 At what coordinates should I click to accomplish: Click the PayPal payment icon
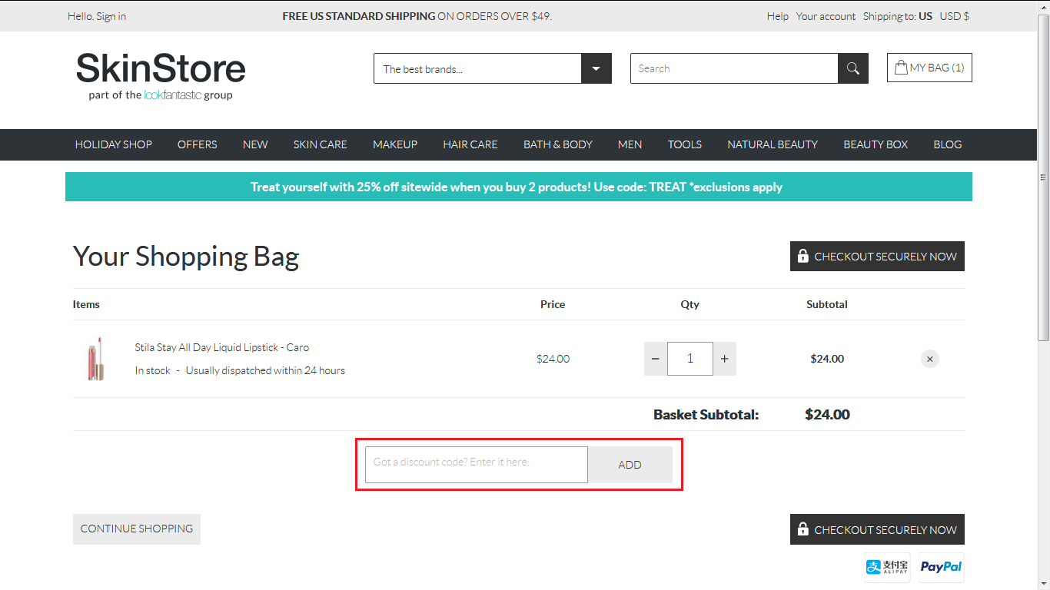[x=942, y=567]
